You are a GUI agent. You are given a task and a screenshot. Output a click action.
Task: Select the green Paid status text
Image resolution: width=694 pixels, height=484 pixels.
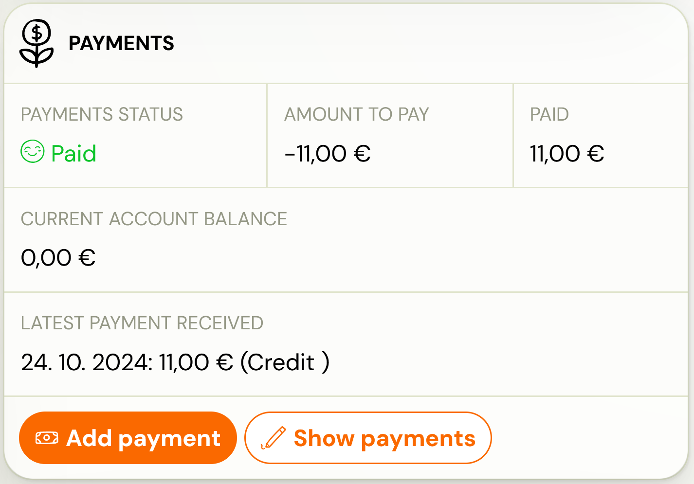73,154
